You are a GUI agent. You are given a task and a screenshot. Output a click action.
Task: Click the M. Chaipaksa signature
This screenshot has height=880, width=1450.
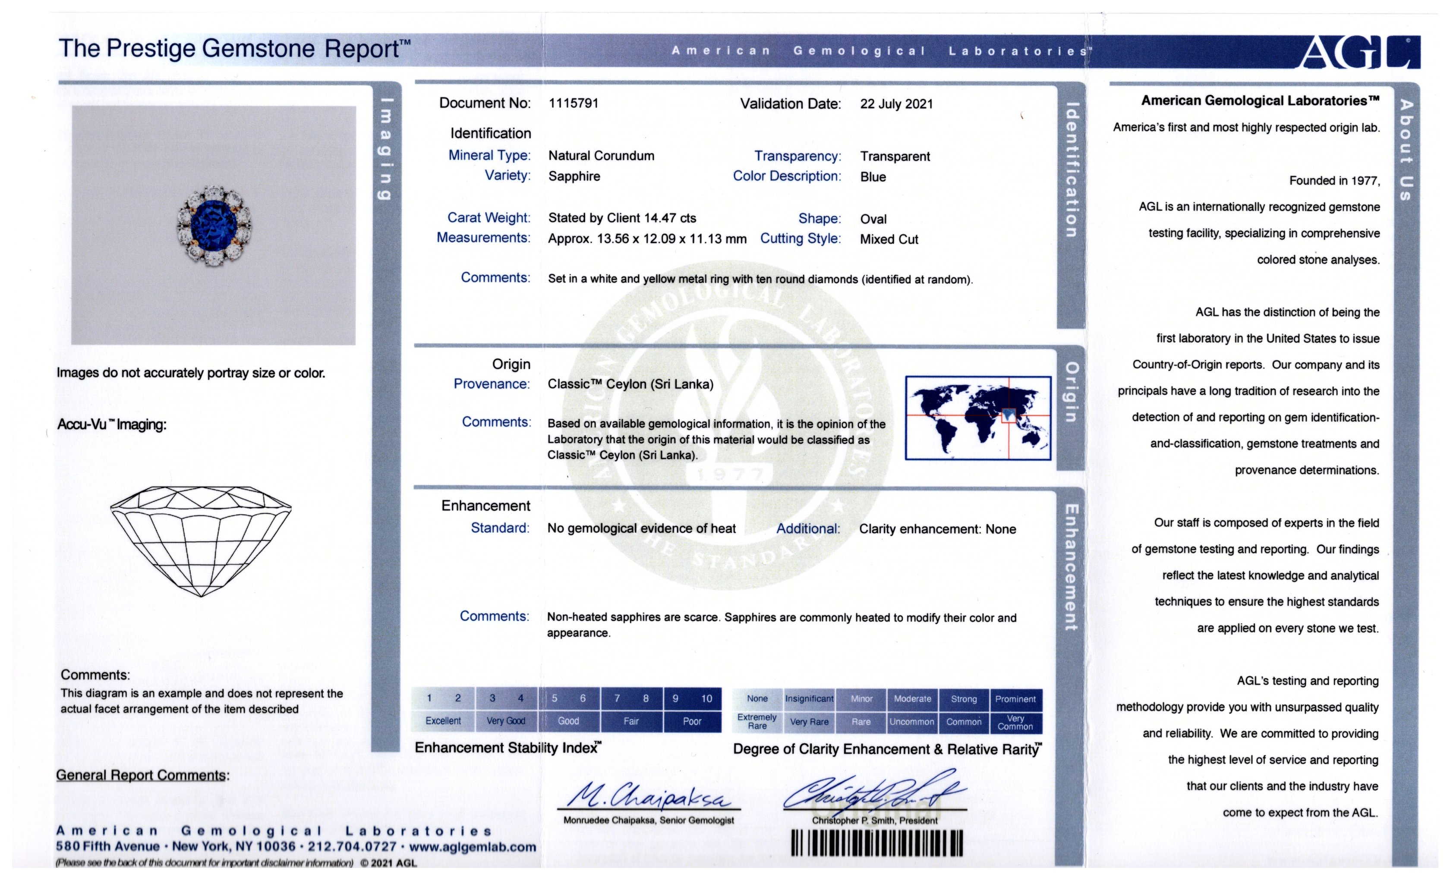(649, 795)
